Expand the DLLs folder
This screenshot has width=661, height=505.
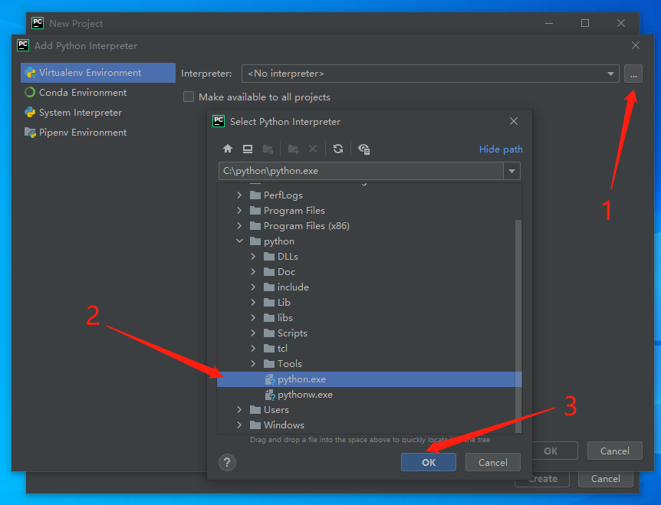pos(253,256)
